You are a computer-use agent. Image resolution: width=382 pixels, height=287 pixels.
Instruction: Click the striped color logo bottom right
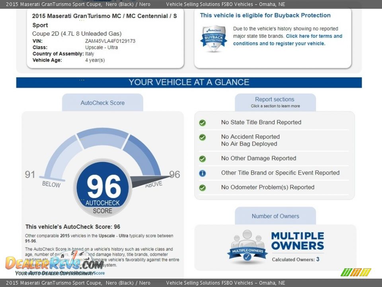click(x=356, y=272)
